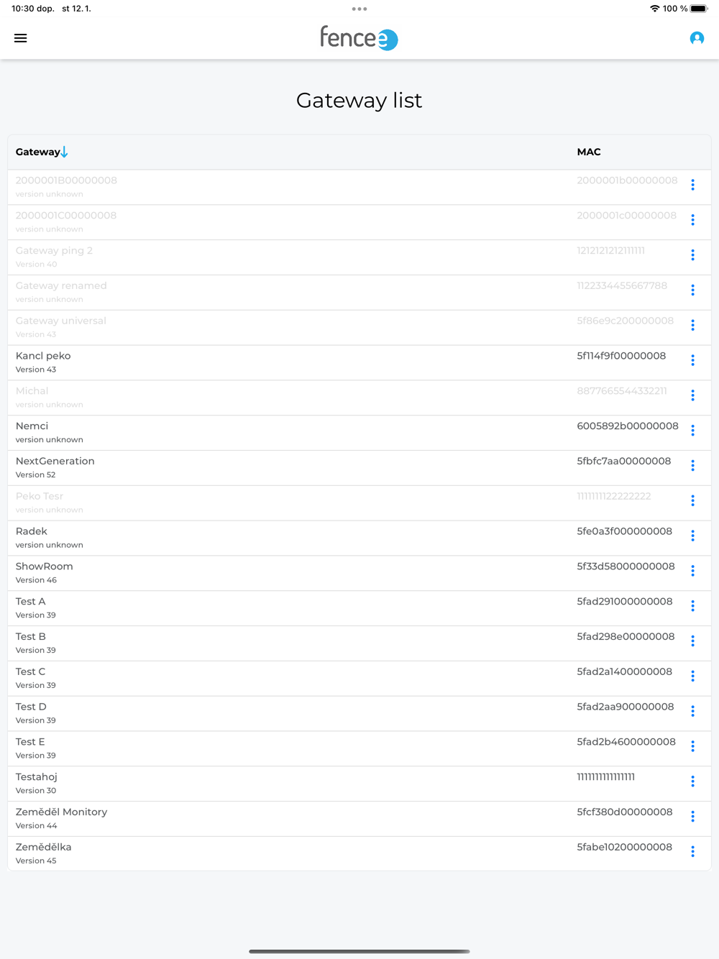The height and width of the screenshot is (959, 719).
Task: Open three-dot menu for NextGeneration gateway
Action: pos(692,466)
